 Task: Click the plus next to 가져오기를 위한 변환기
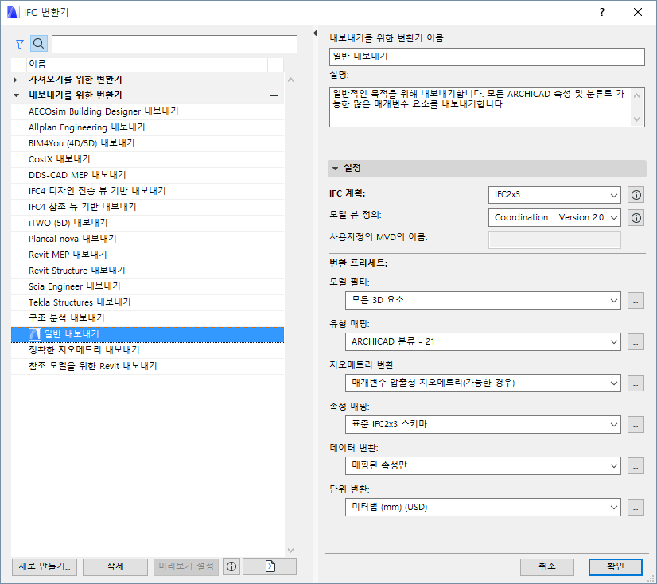pos(274,80)
